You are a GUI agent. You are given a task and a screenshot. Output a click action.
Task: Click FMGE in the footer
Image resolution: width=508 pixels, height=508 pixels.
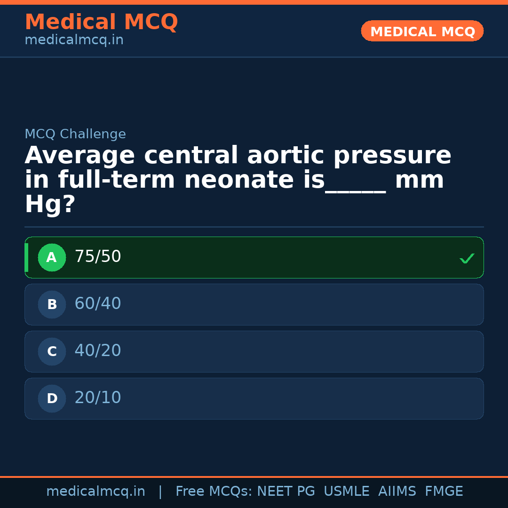click(x=444, y=492)
